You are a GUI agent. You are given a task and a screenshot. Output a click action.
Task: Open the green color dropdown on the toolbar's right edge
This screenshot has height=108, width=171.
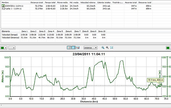(168, 48)
